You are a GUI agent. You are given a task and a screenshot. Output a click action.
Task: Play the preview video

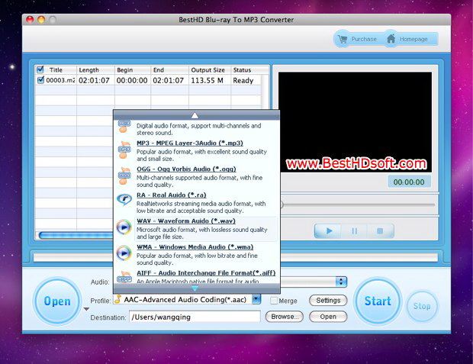(329, 231)
